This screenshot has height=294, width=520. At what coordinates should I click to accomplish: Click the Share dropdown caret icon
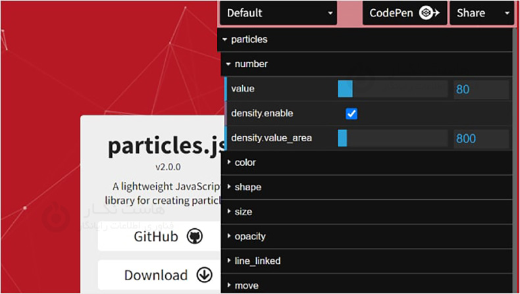507,13
